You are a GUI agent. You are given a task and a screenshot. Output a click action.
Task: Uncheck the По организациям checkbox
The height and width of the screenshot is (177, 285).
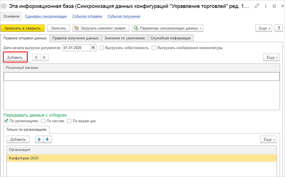click(x=6, y=121)
